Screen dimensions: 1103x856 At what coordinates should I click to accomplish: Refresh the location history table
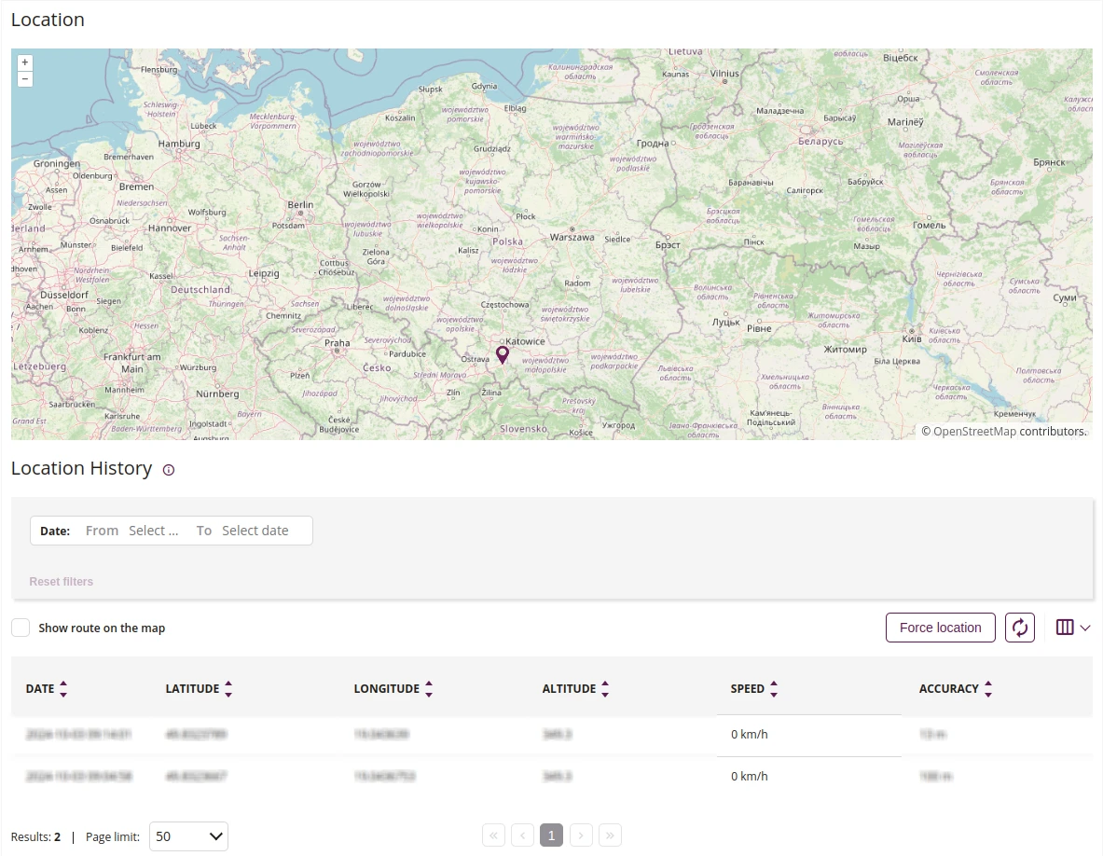(x=1020, y=628)
